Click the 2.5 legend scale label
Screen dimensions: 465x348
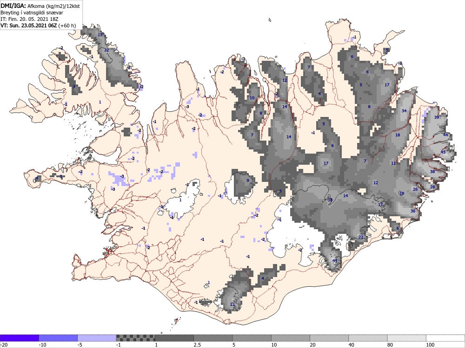pyautogui.click(x=197, y=345)
